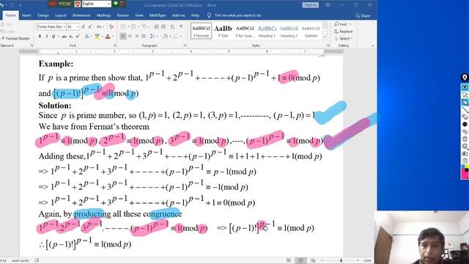Open the Font dialog launcher

point(114,45)
